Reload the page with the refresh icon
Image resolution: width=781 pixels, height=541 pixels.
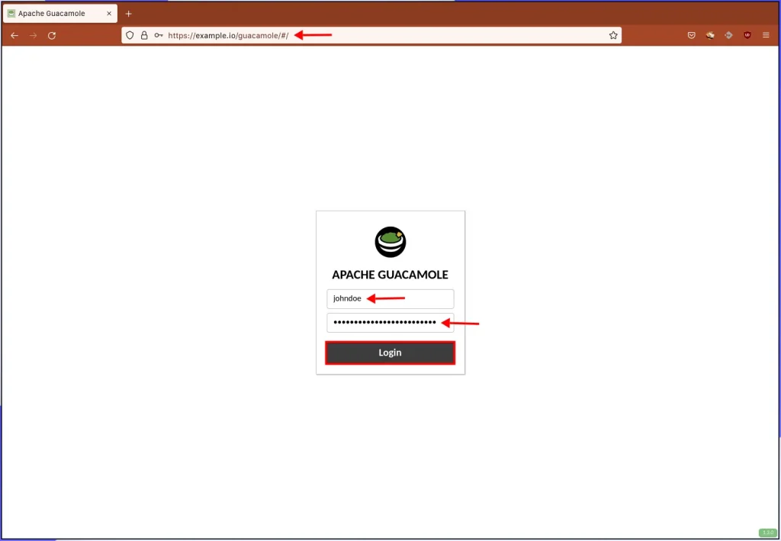[52, 35]
